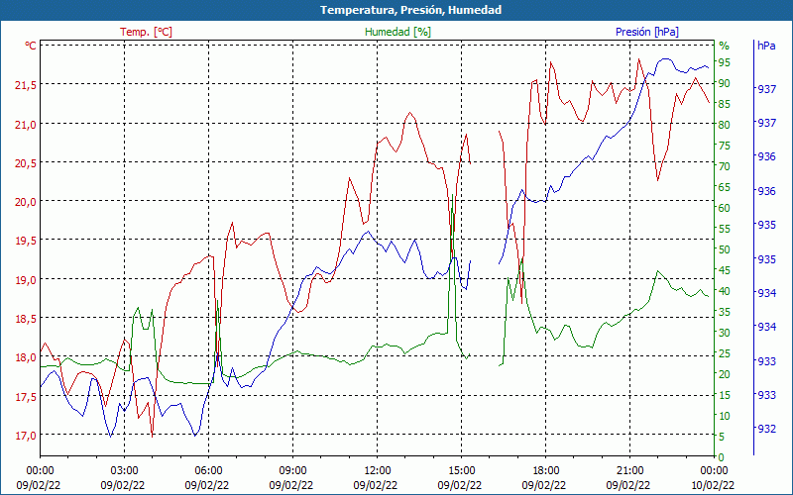
Task: Click the '12:00' time axis label
Action: [x=378, y=471]
